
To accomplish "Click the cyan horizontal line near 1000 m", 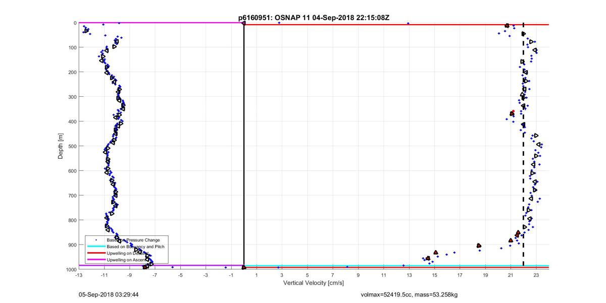I will coord(396,266).
